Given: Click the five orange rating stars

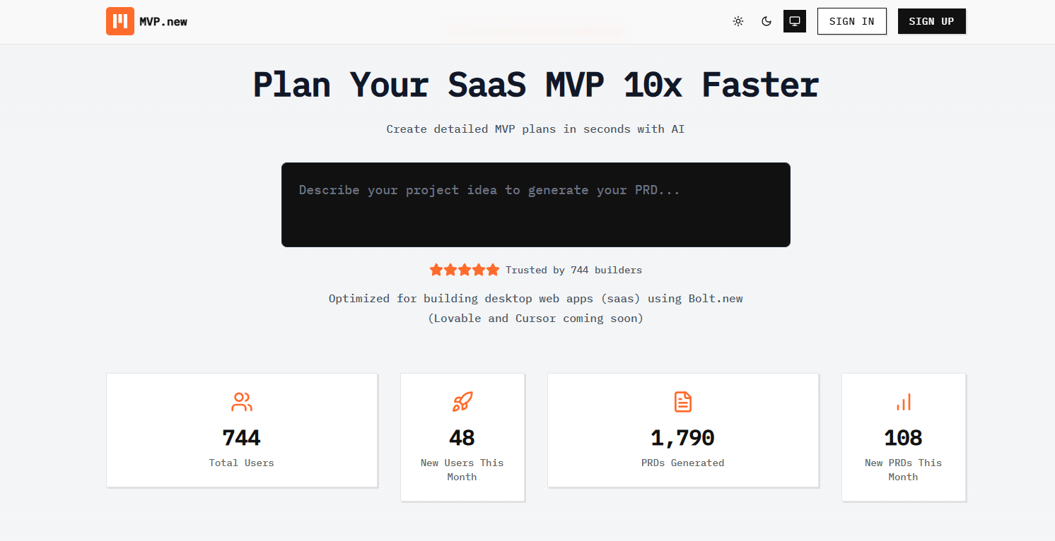Looking at the screenshot, I should tap(465, 270).
